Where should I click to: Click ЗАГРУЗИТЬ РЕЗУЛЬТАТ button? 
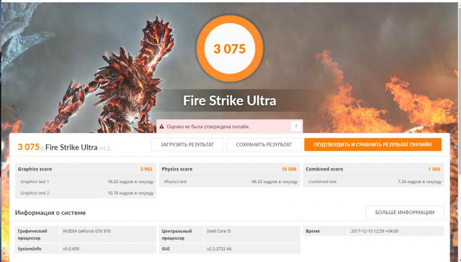pos(187,145)
